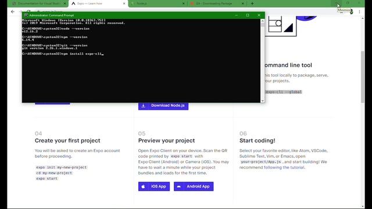Open the Chrome three-dot menu

point(359,12)
